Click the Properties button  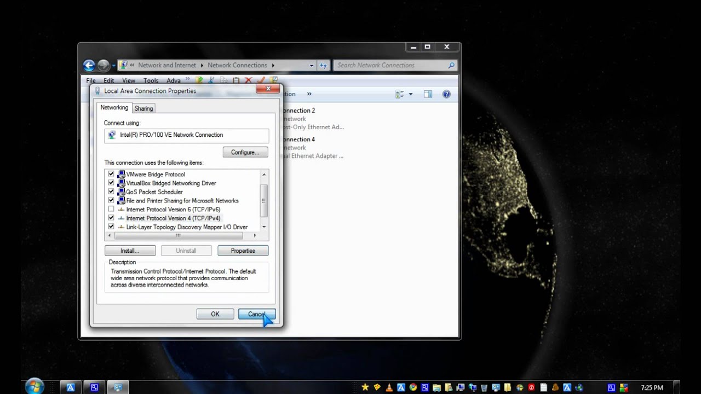(243, 251)
